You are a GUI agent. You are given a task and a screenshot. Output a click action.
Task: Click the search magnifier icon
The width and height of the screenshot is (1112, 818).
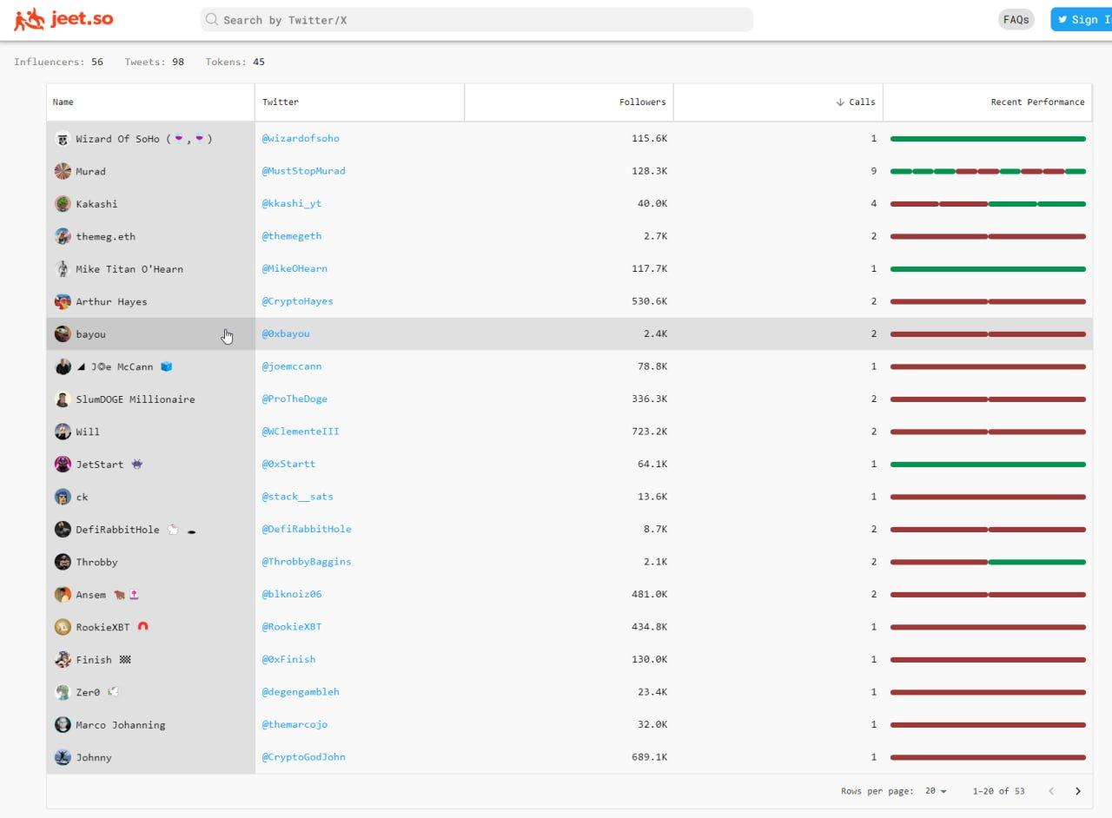212,19
